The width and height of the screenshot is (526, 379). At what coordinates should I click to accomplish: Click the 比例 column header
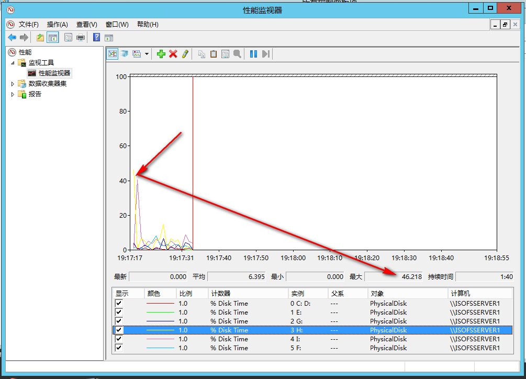click(x=192, y=294)
